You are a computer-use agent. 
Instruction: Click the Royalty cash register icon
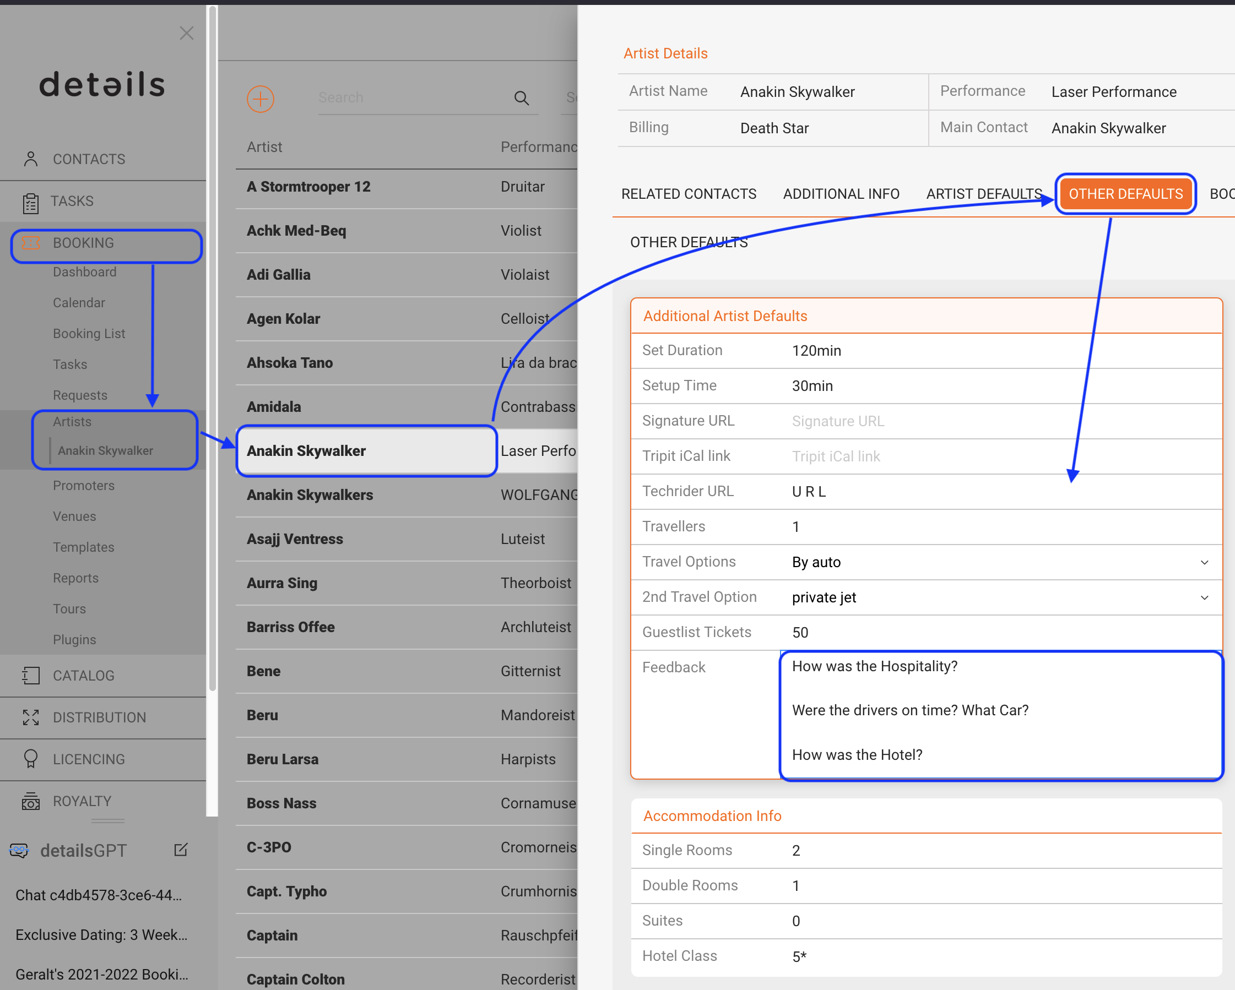[31, 801]
